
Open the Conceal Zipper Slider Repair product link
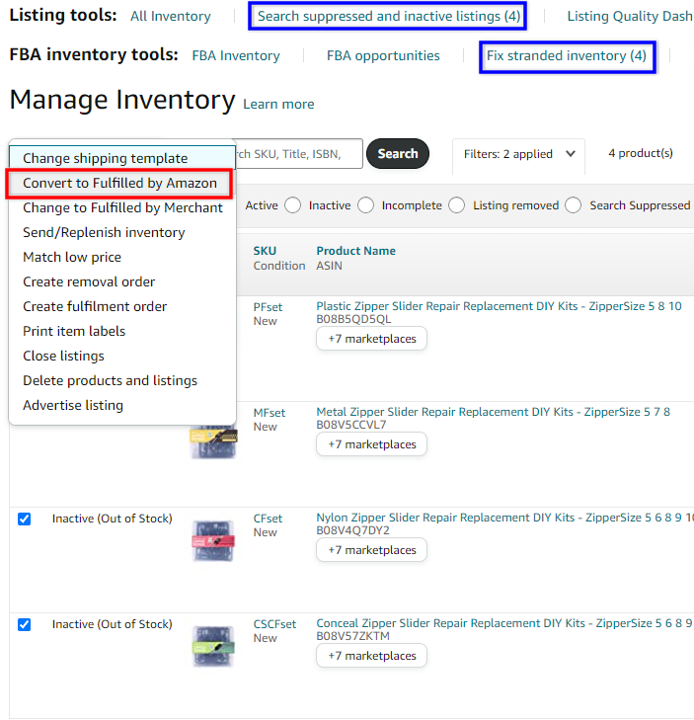(x=504, y=623)
